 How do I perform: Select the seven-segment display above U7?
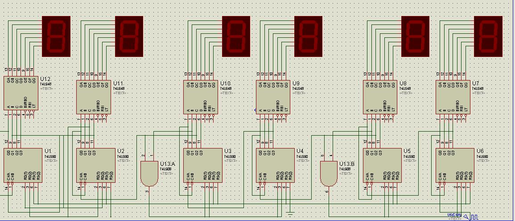click(488, 36)
